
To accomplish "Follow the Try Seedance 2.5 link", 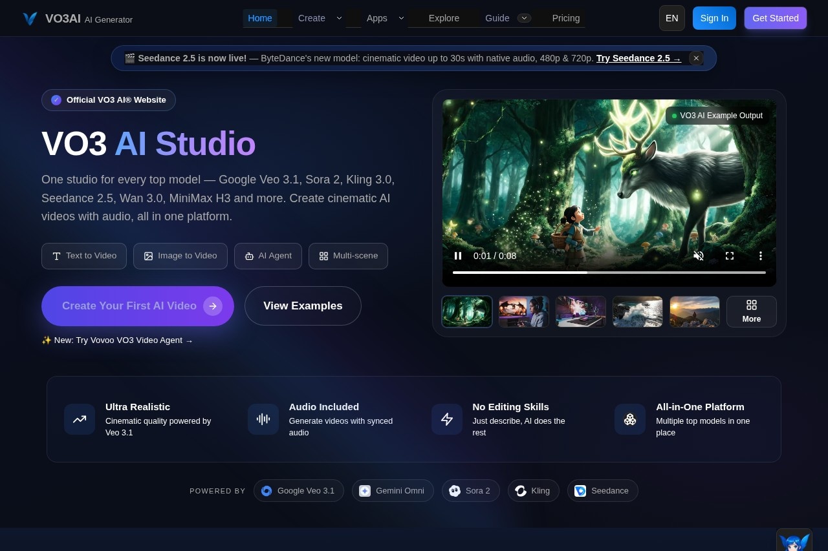I will coord(638,58).
